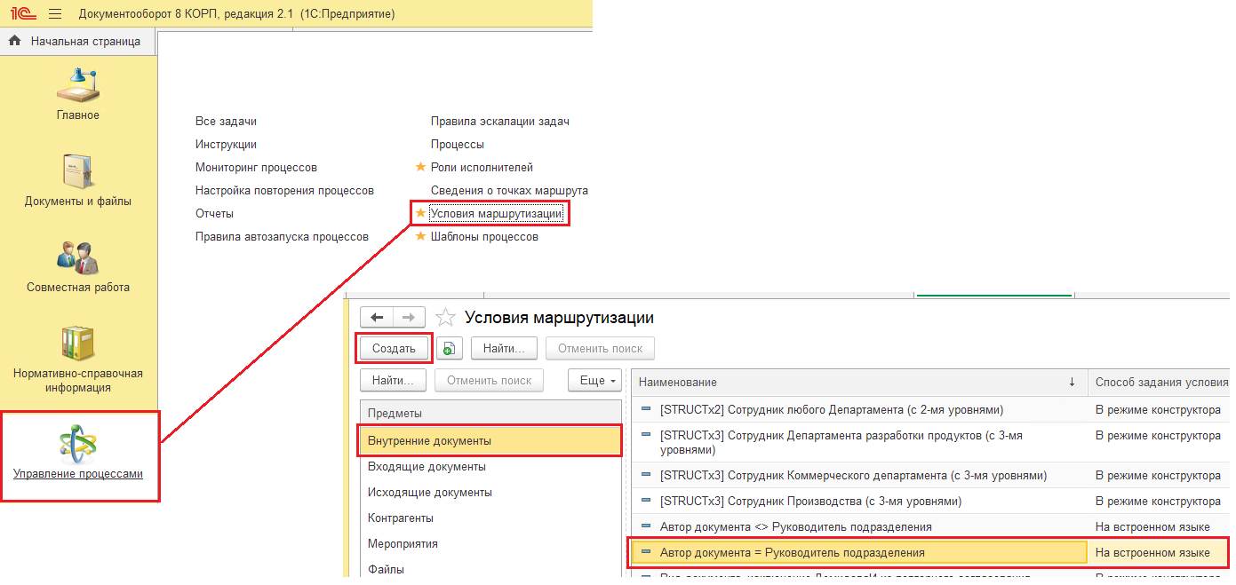Screen dimensions: 1236x585
Task: Open the Все задачи link
Action: point(226,121)
